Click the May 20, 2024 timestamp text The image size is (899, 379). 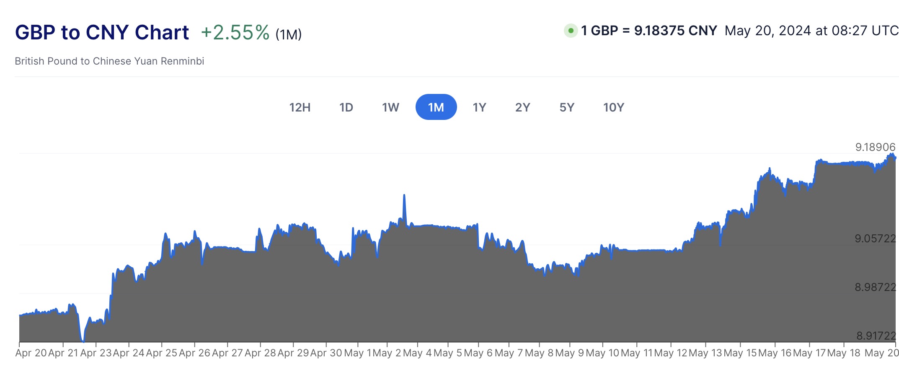811,31
